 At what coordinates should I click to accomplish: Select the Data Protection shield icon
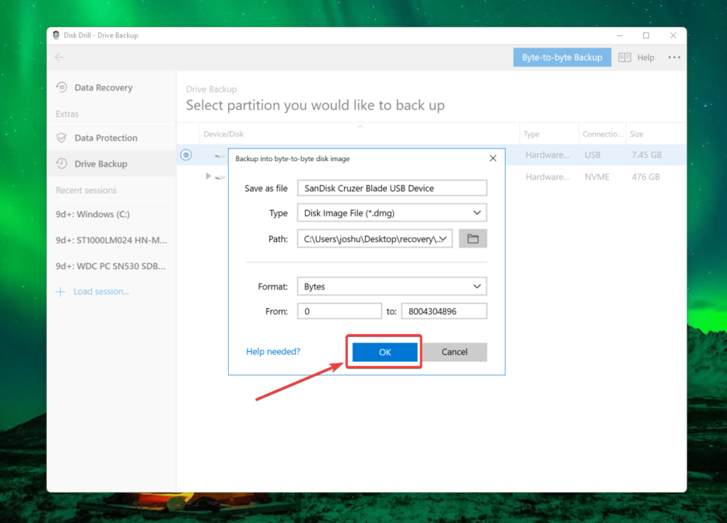[61, 138]
